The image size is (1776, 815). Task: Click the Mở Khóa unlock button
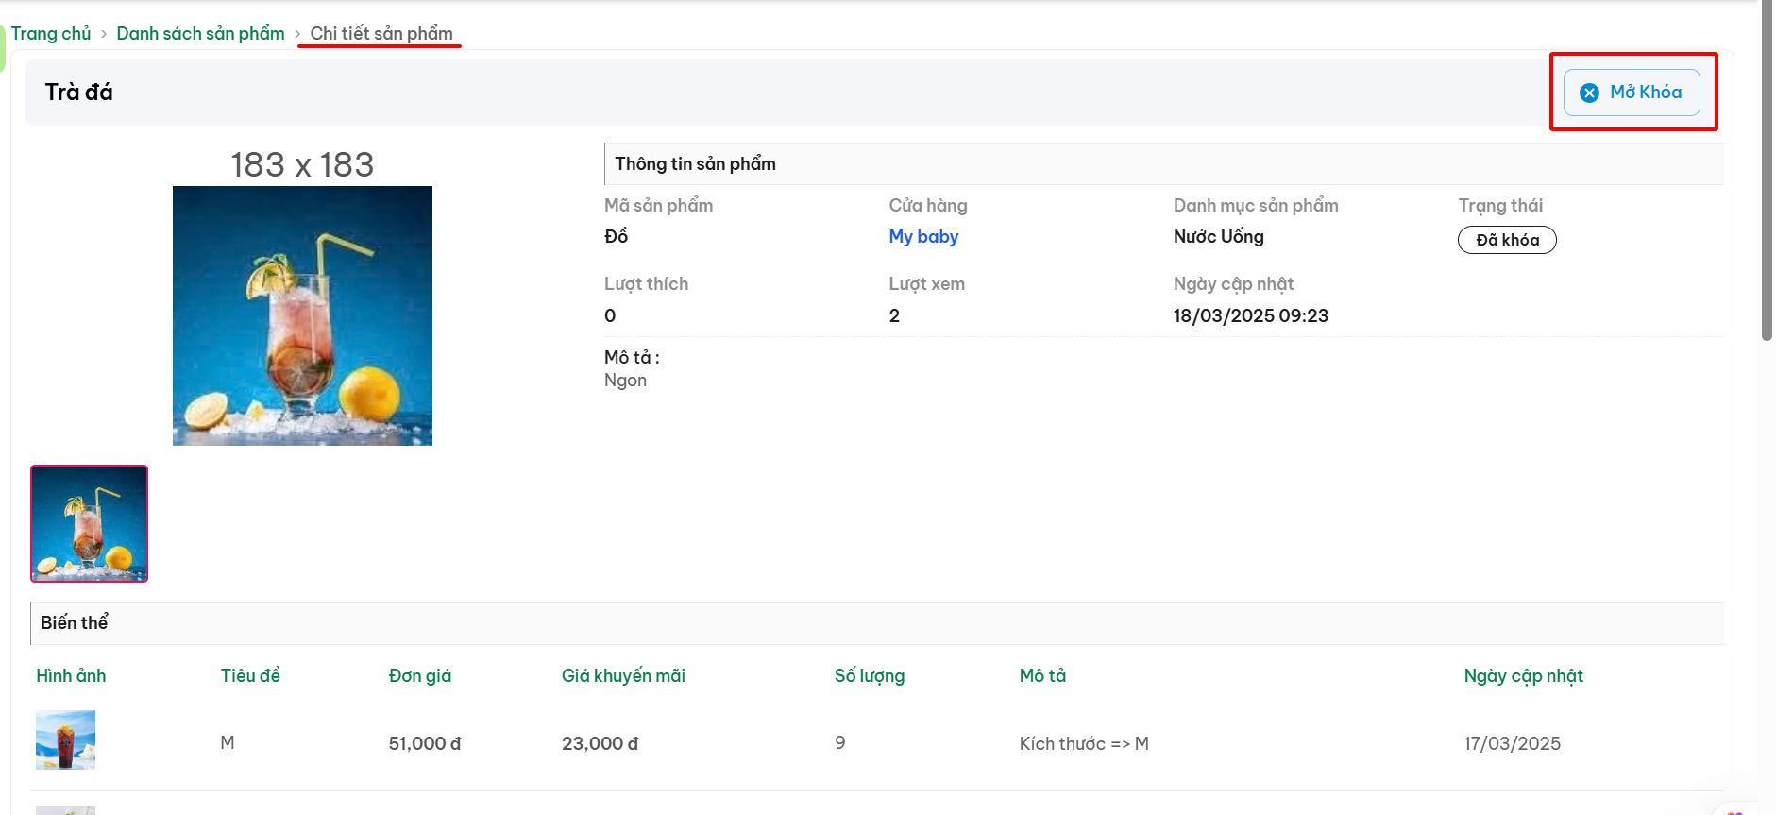pos(1632,93)
